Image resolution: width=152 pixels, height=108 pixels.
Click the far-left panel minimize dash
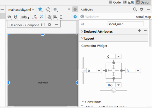[x=2, y=9]
